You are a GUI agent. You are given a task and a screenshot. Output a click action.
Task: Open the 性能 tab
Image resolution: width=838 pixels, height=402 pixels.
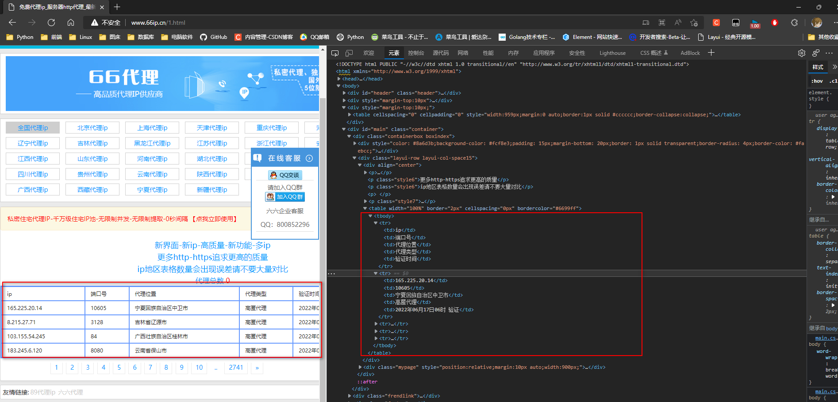(488, 53)
